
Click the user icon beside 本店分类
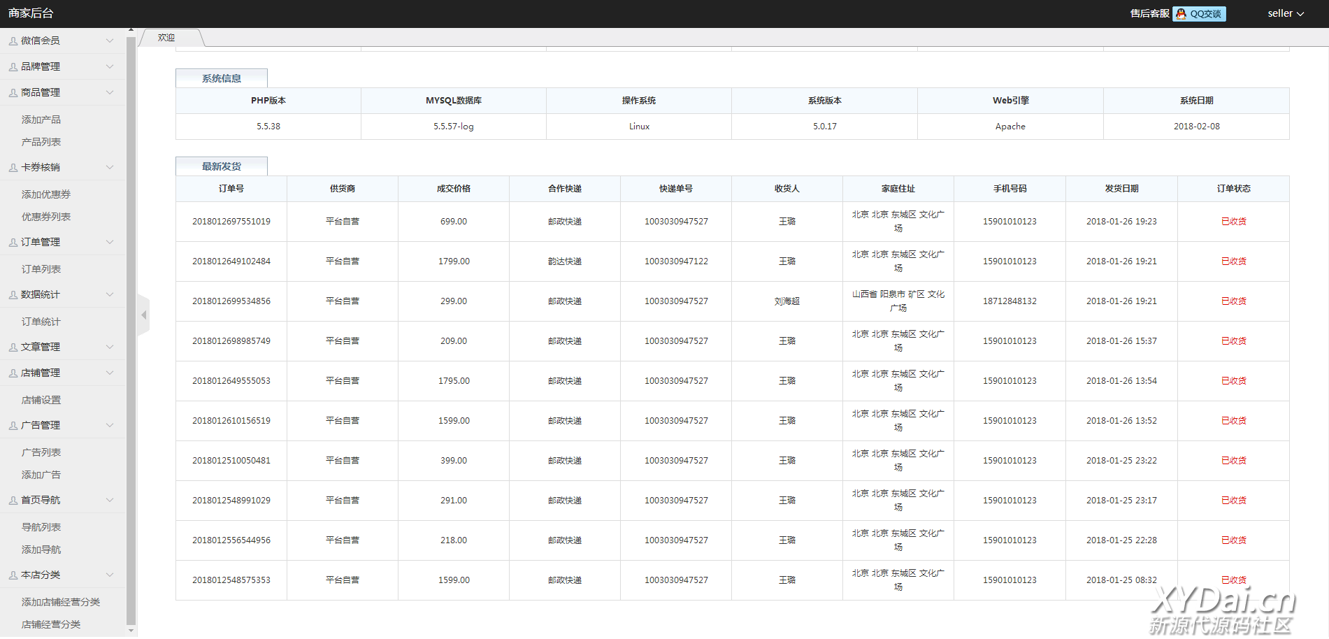pyautogui.click(x=13, y=575)
